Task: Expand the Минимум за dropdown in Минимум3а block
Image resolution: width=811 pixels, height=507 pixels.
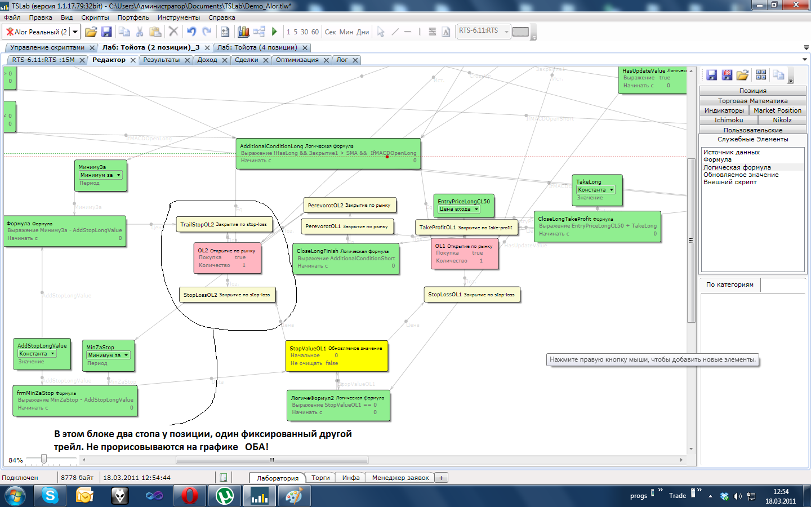Action: coord(119,175)
